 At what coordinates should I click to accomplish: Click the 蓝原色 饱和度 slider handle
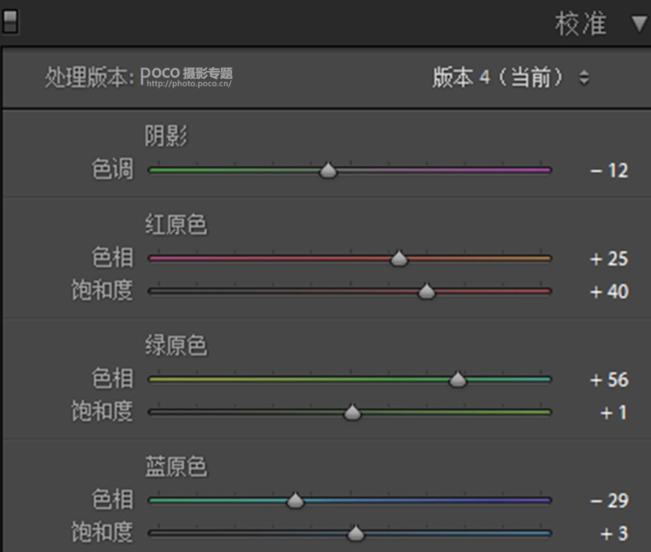tap(355, 534)
